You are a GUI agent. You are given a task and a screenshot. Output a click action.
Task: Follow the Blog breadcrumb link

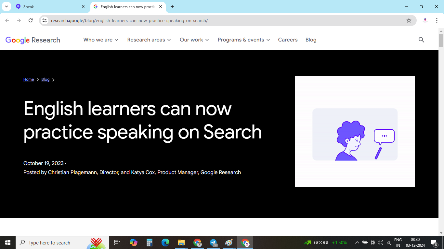click(46, 79)
